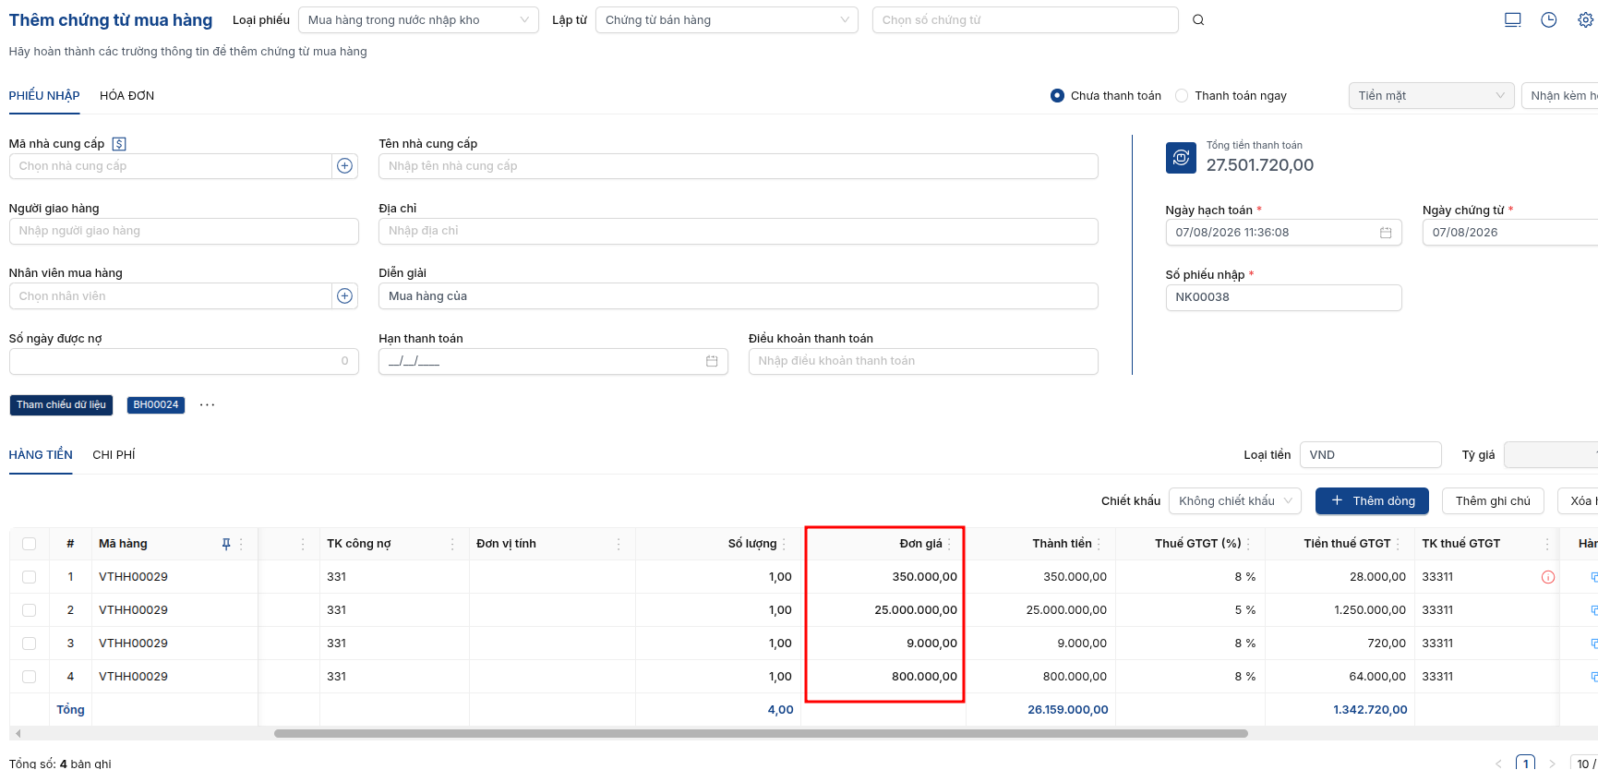Expand the Loại phiếu dropdown

tap(418, 20)
